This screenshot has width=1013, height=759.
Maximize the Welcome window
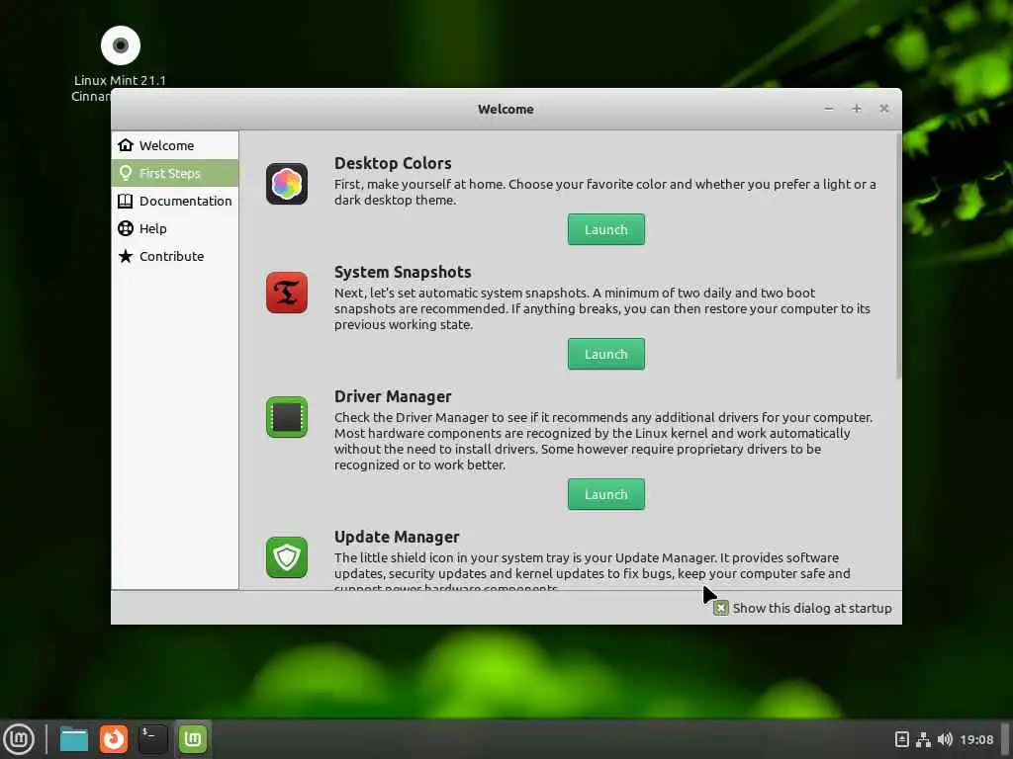857,109
